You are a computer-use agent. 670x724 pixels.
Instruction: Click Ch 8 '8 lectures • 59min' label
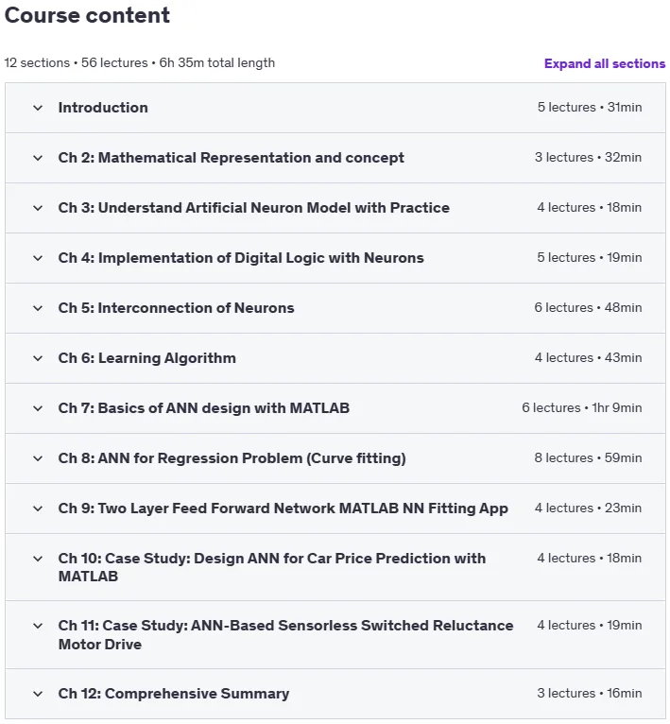point(588,458)
